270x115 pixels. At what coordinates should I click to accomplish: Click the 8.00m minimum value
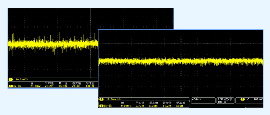click(x=153, y=106)
